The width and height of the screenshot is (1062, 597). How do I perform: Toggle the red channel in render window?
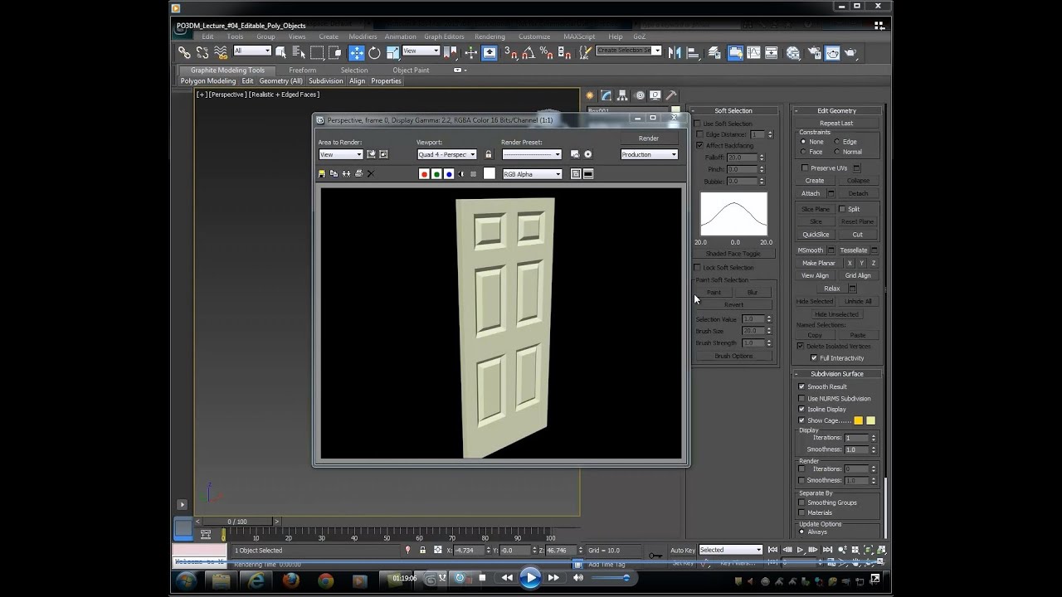(x=424, y=174)
